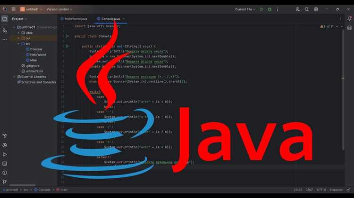Click the import java.util.Scanner code line
This screenshot has height=198, width=354.
point(98,26)
